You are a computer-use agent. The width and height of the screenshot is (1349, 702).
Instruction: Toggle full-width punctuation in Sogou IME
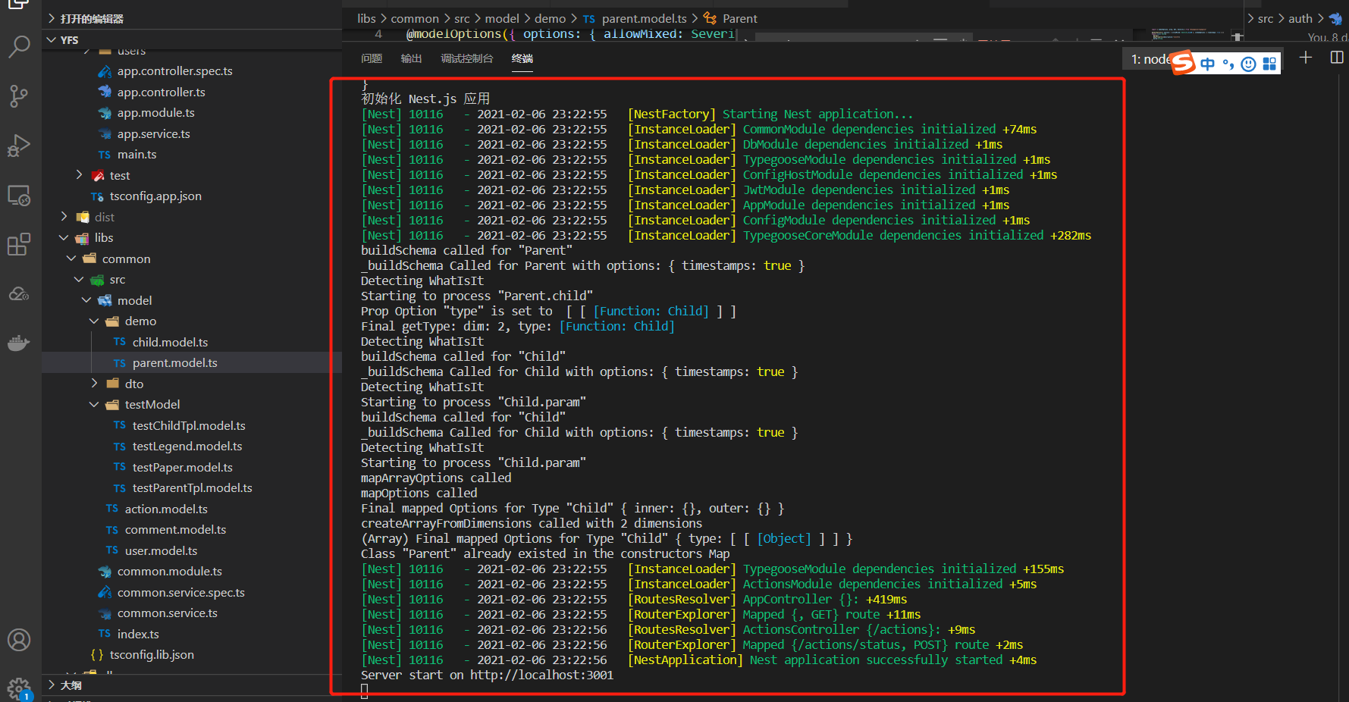pyautogui.click(x=1227, y=64)
